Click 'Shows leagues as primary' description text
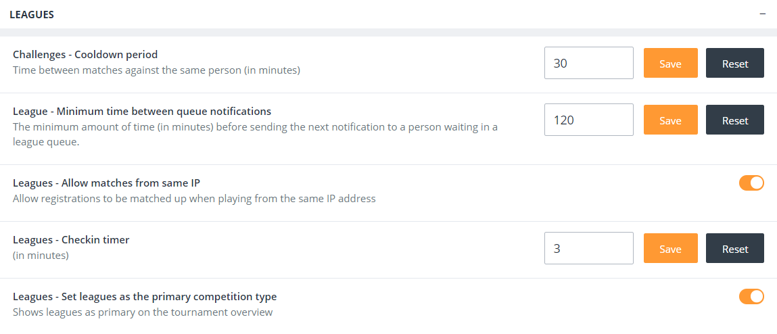Image resolution: width=777 pixels, height=334 pixels. coord(143,312)
